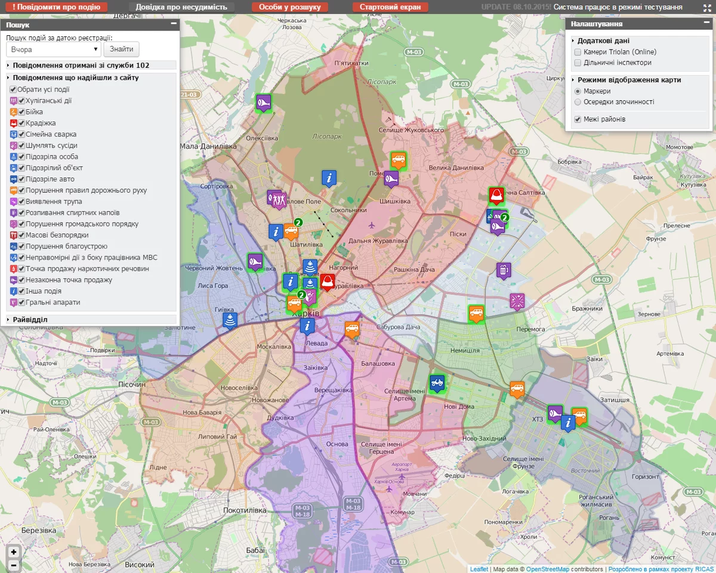Image resolution: width=716 pixels, height=573 pixels.
Task: Select Осередки злочинності display mode
Action: [578, 102]
